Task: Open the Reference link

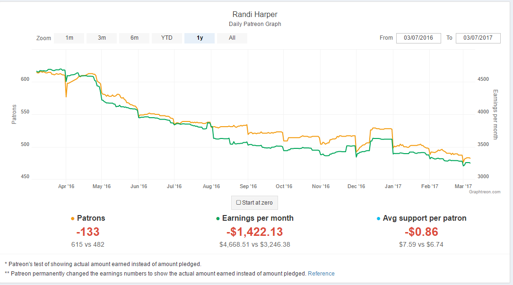Action: [x=322, y=274]
